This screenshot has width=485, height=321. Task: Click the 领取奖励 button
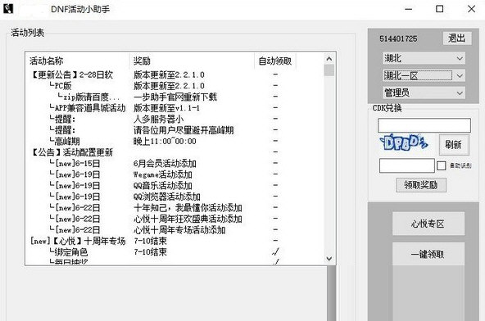tap(420, 185)
